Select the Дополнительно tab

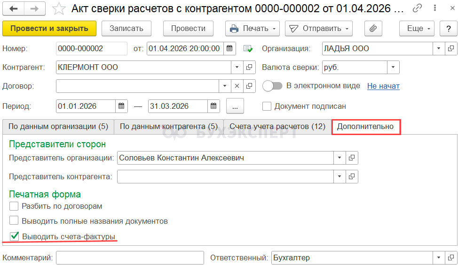tap(366, 127)
